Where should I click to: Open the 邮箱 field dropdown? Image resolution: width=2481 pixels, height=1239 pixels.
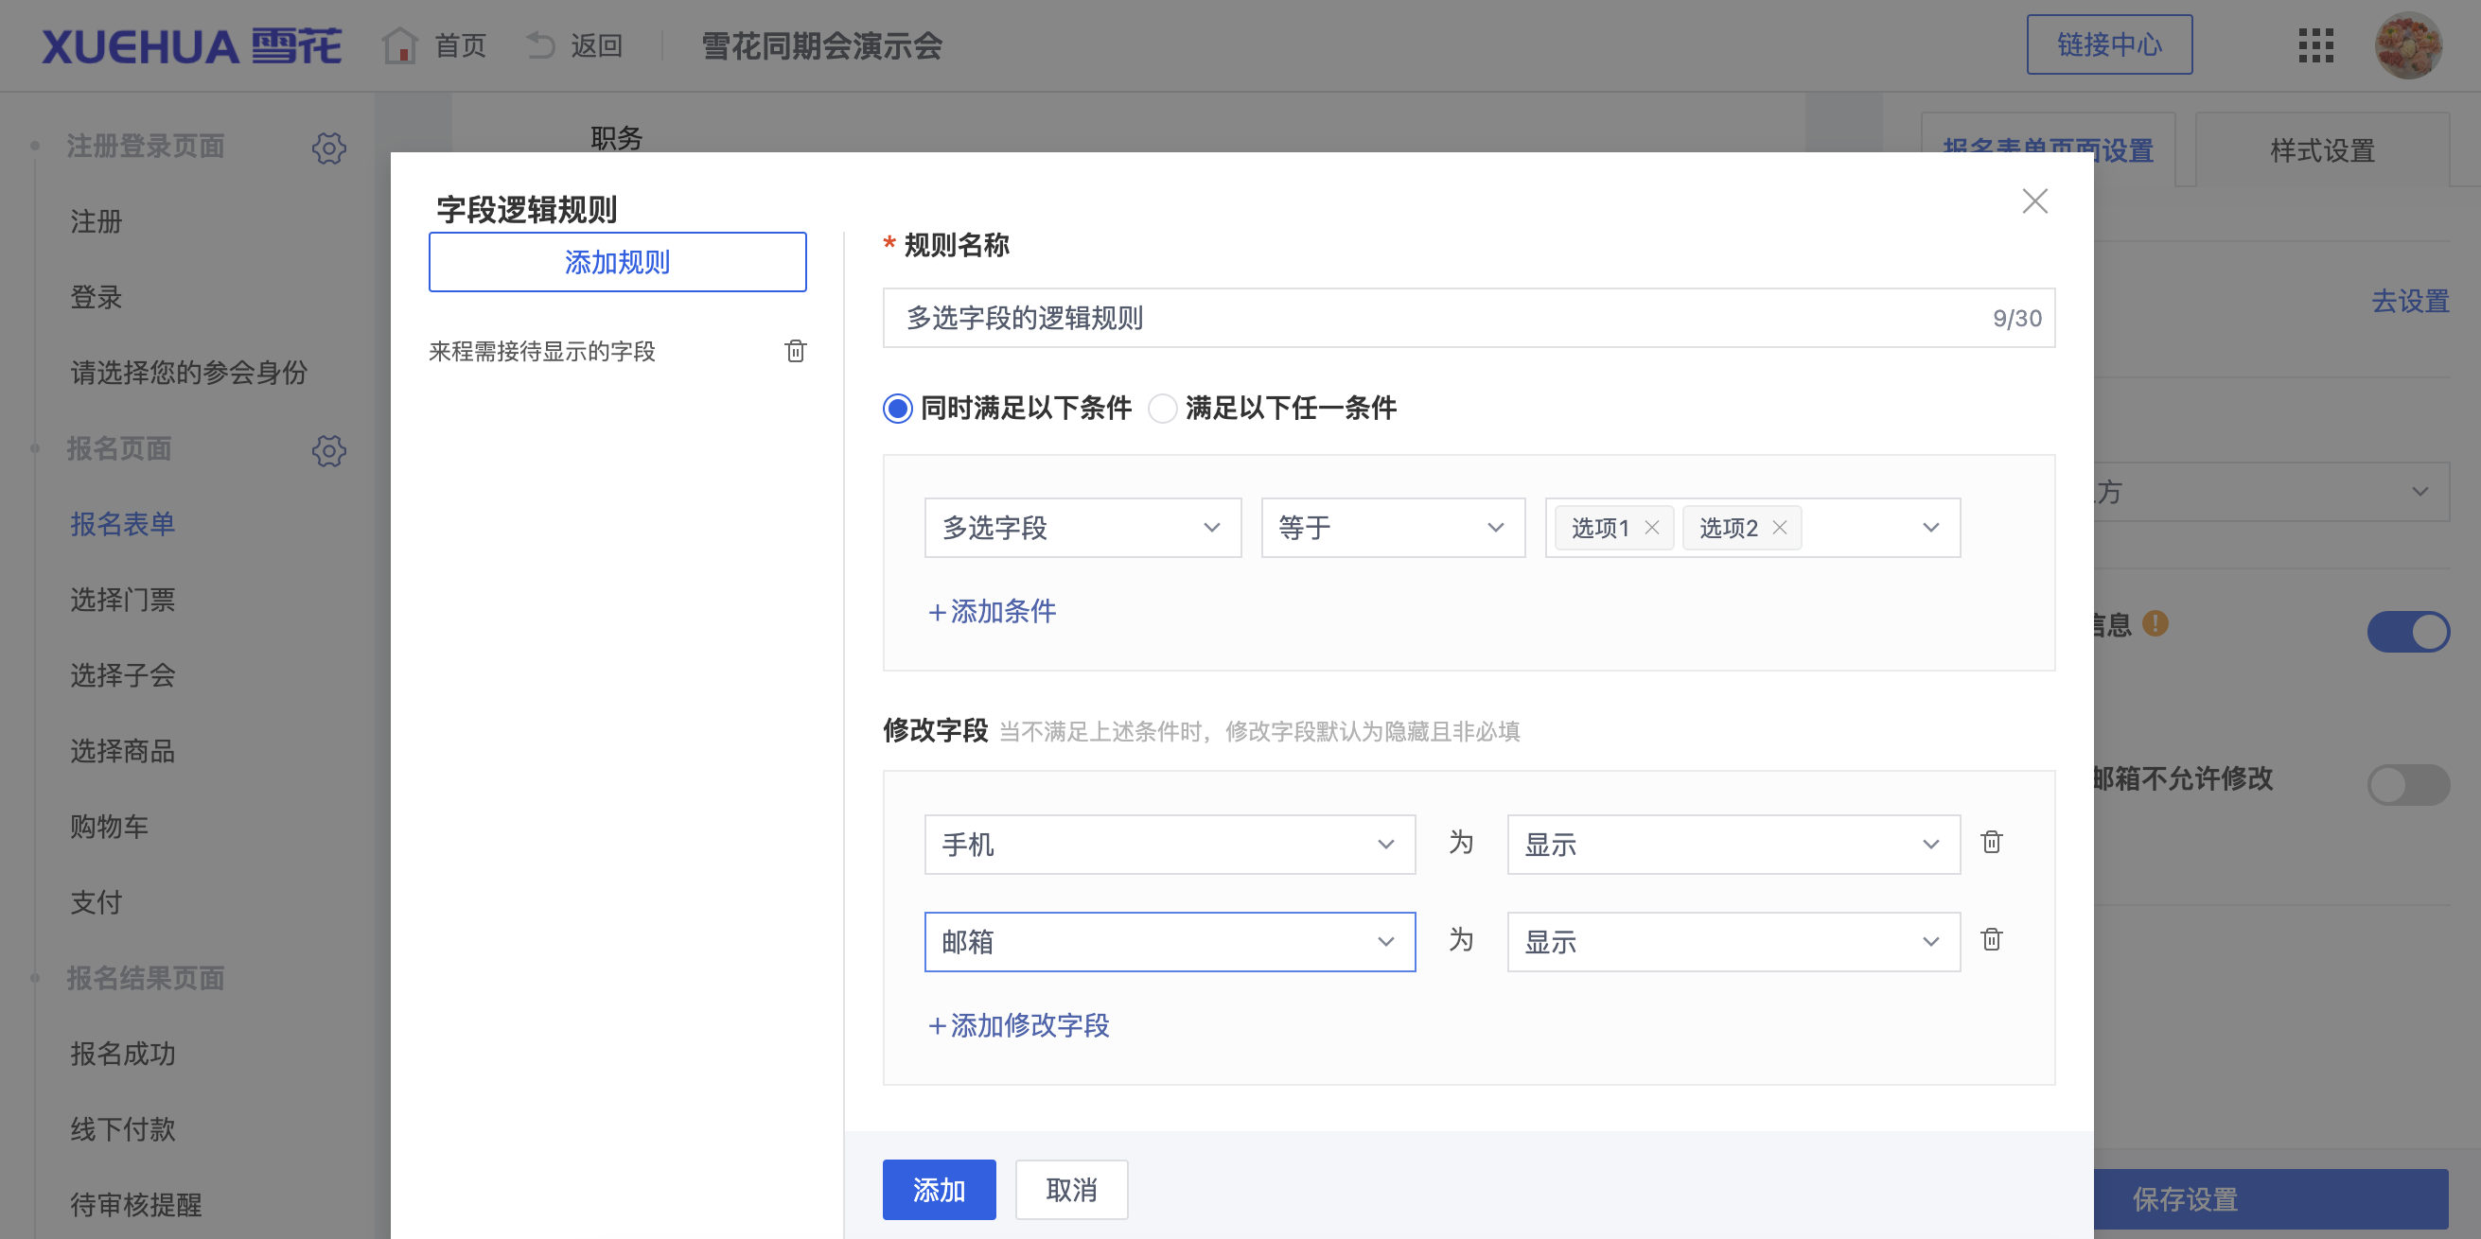1170,941
